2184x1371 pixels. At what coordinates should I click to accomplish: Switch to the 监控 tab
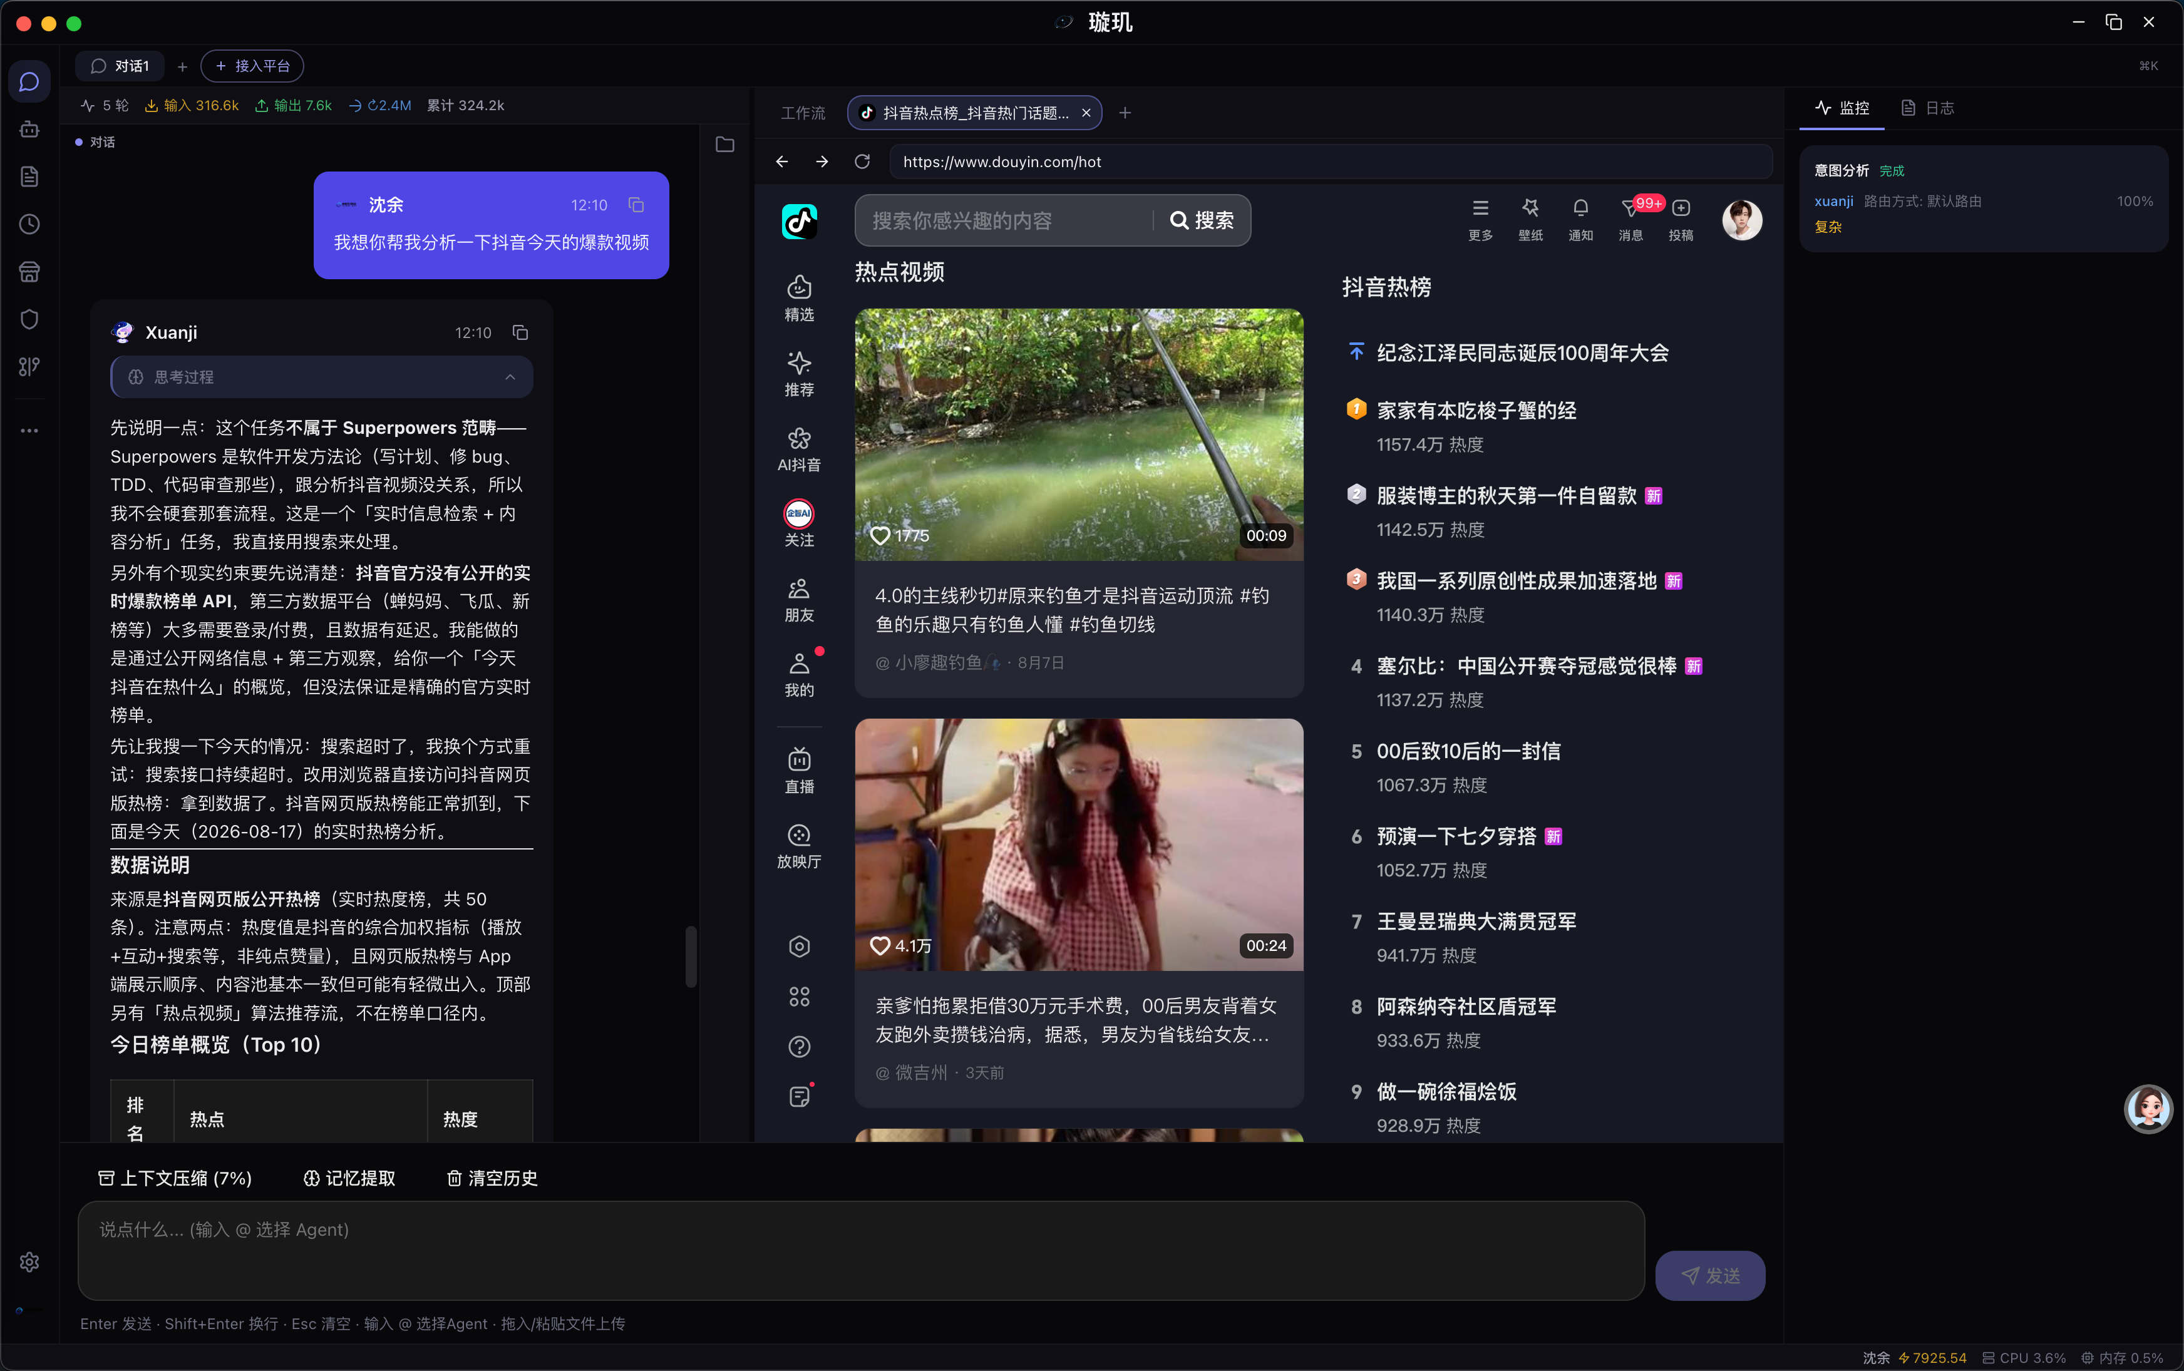1841,108
